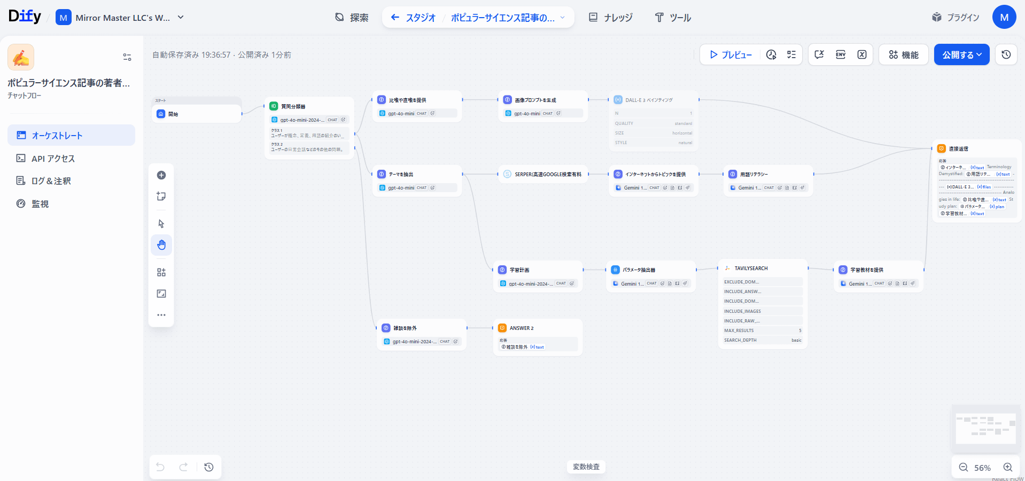
Task: Open the checklist icon in the top toolbar
Action: click(x=791, y=54)
